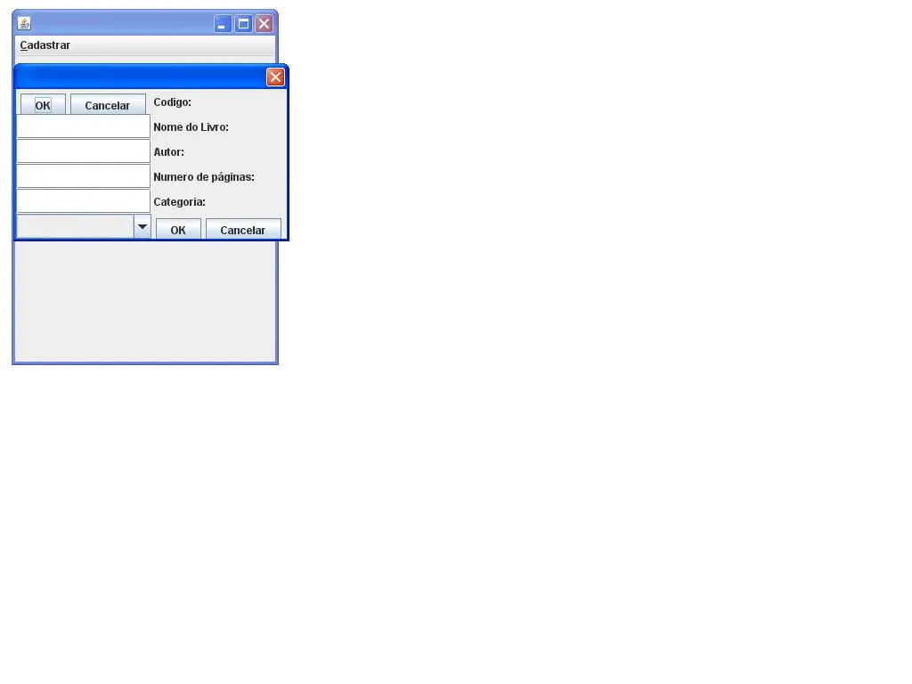Click the OK button beside Codigo label

[43, 105]
